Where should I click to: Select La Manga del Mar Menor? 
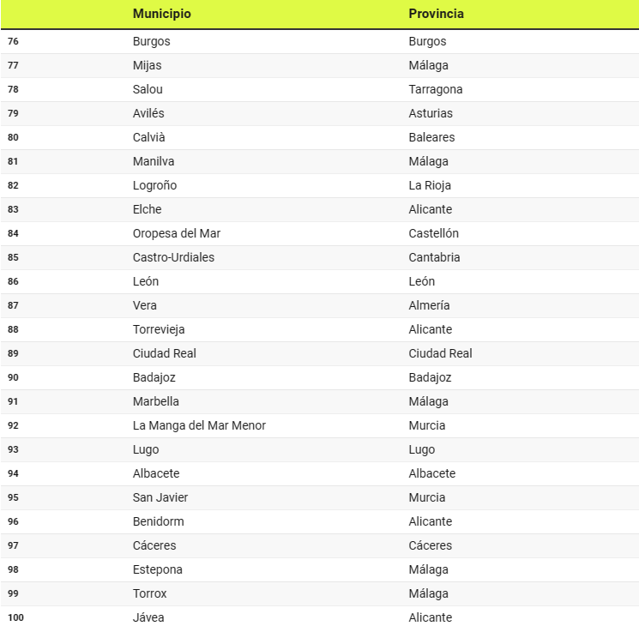click(200, 425)
